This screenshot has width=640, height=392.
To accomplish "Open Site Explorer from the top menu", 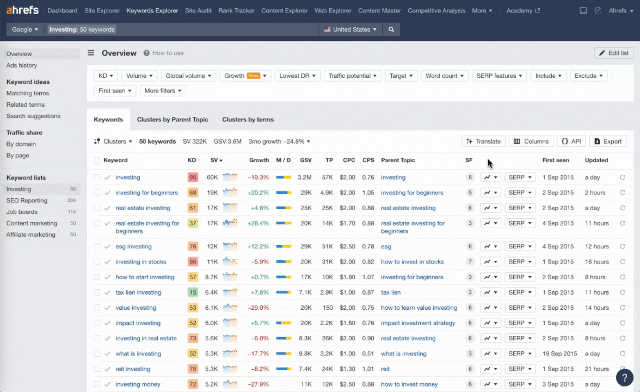I will [x=101, y=10].
